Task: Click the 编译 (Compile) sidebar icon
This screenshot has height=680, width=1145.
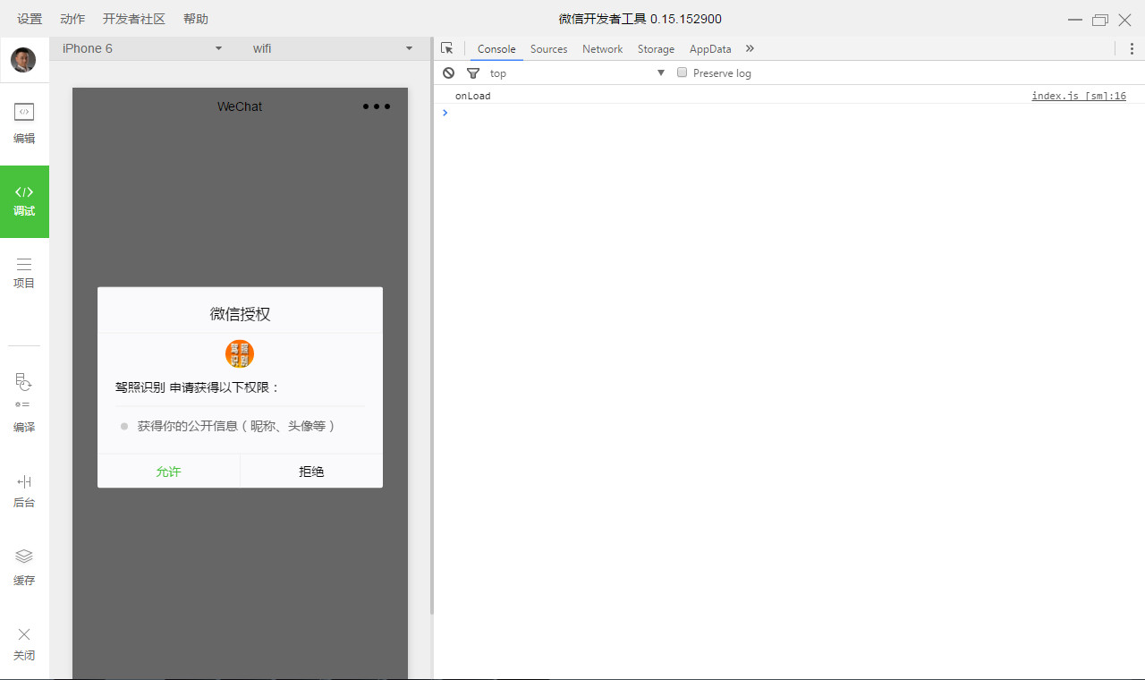Action: pyautogui.click(x=24, y=403)
